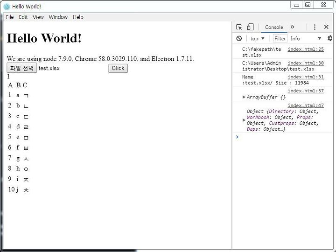Click the table cell containing 'a'

pos(18,95)
